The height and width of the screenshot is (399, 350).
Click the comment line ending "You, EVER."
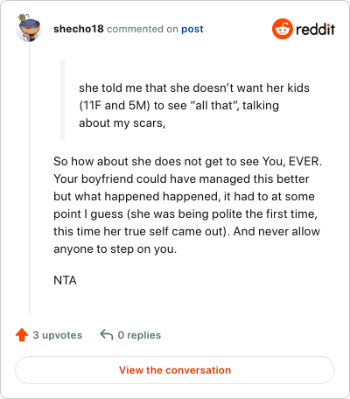[187, 161]
